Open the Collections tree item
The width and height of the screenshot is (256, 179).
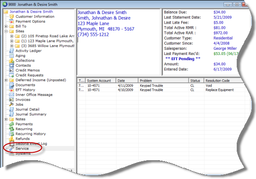25,61
